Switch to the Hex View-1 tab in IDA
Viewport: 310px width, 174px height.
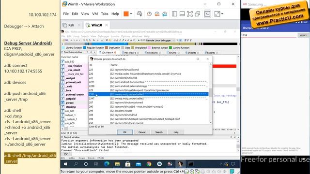click(x=130, y=53)
